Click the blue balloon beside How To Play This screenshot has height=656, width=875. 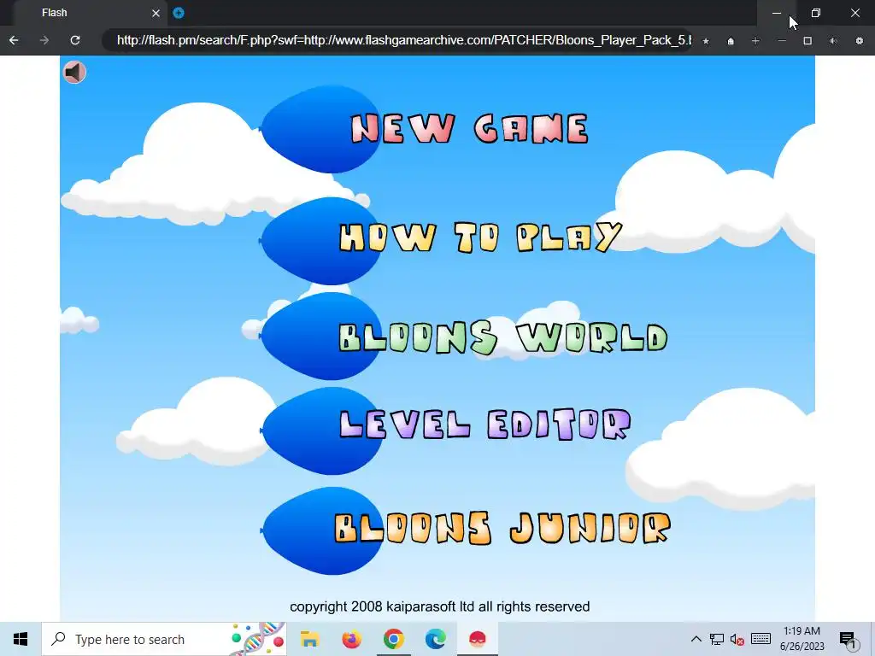(320, 241)
